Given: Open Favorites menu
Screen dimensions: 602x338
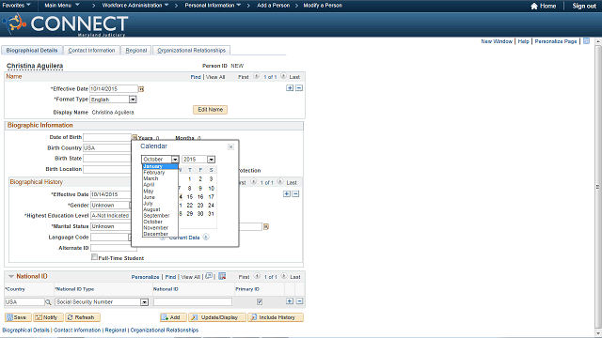Looking at the screenshot, I should tap(17, 6).
